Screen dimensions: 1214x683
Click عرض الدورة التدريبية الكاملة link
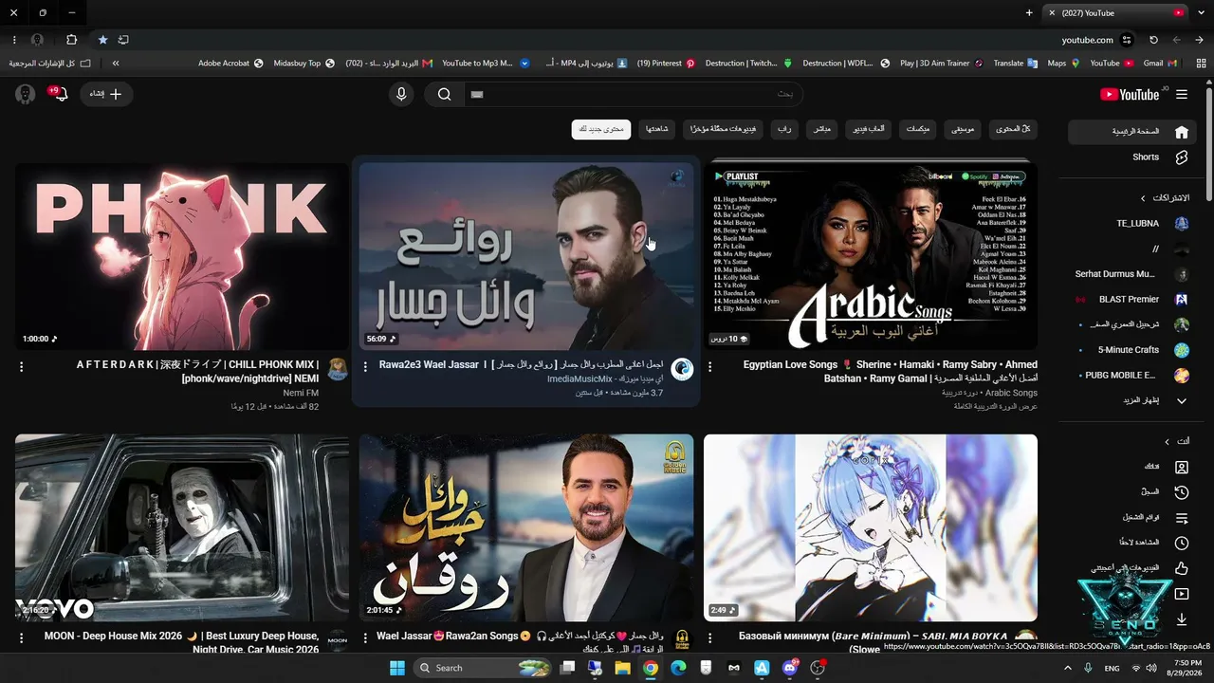point(996,407)
